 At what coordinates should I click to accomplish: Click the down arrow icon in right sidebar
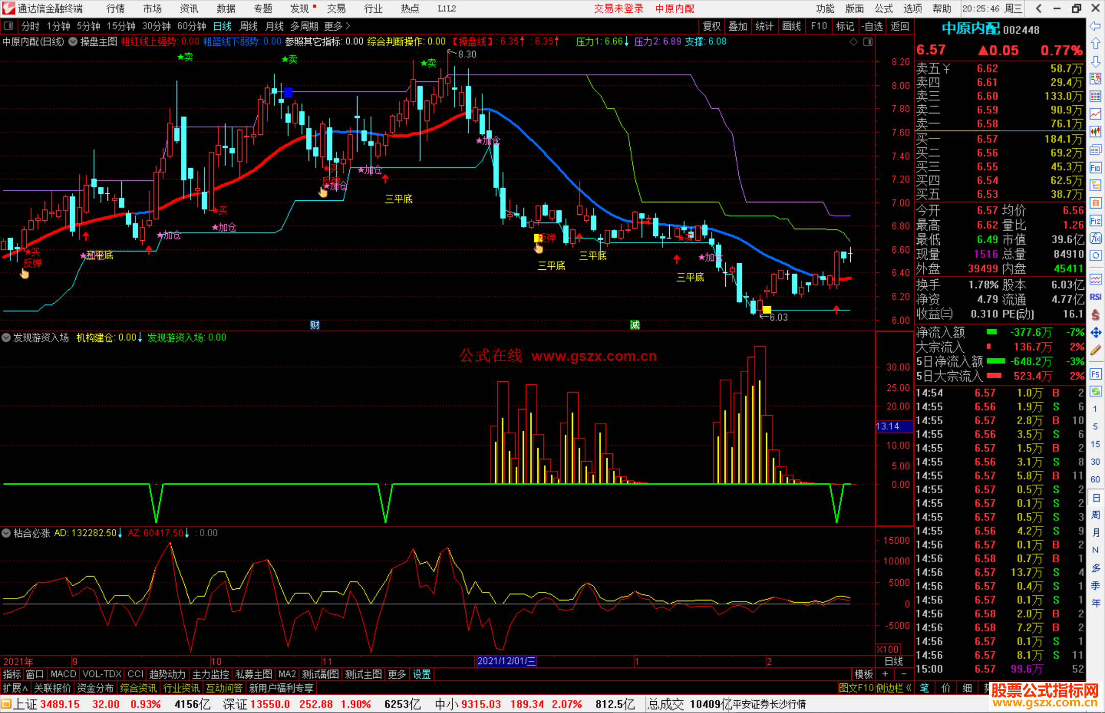click(x=1095, y=61)
